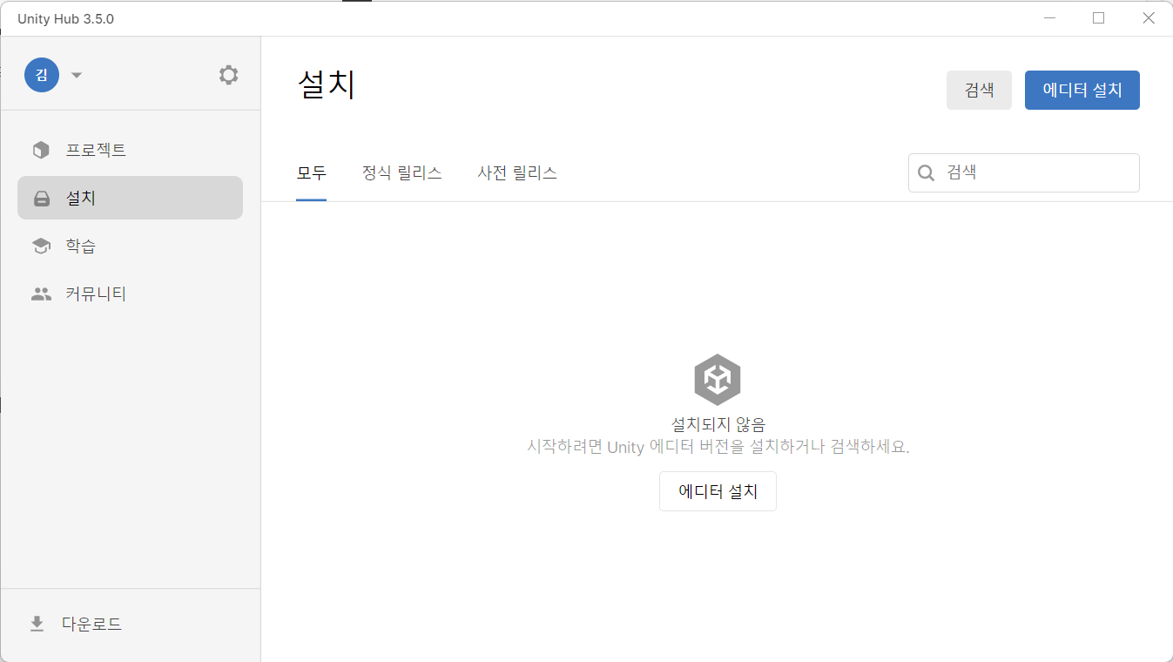Image resolution: width=1173 pixels, height=662 pixels.
Task: Click the 시작하려면 Unity 에디터 버전 hint text
Action: click(718, 447)
